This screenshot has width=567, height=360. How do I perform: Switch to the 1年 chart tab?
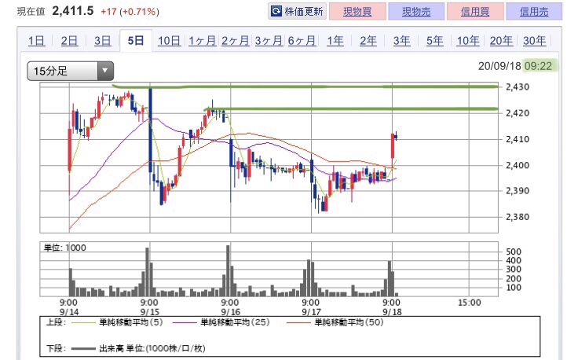pyautogui.click(x=335, y=41)
